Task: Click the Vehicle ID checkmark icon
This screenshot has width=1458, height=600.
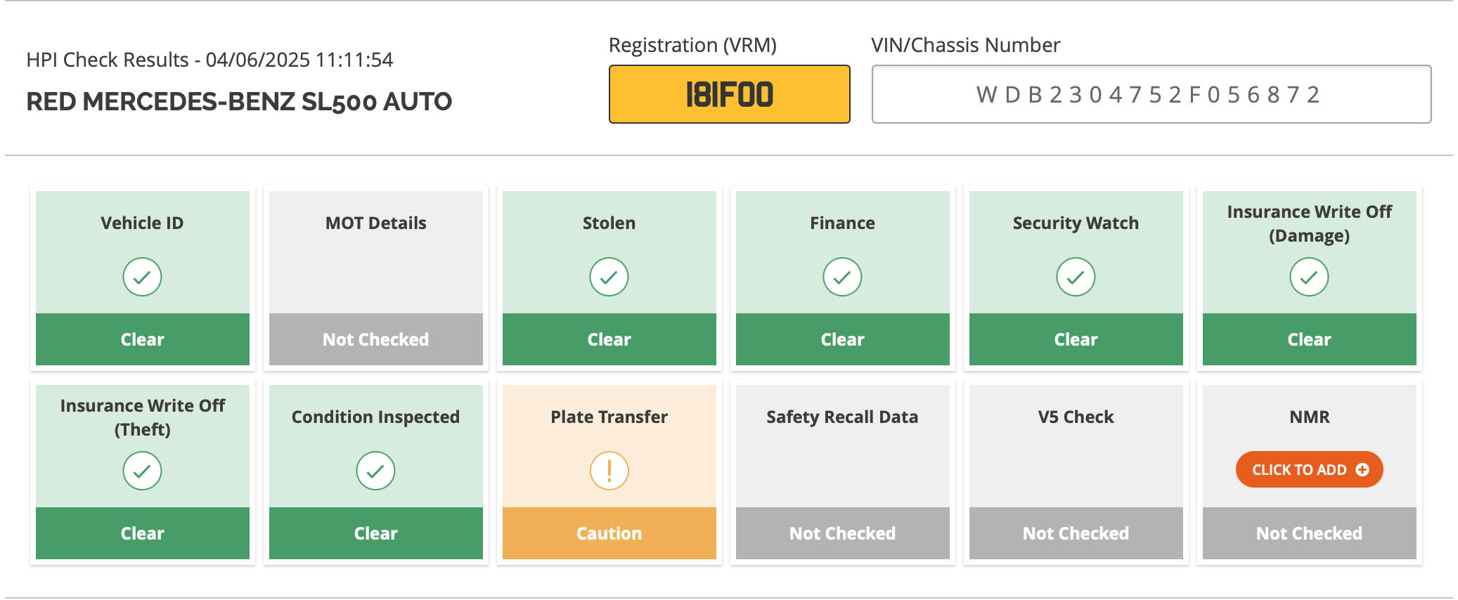Action: click(142, 277)
